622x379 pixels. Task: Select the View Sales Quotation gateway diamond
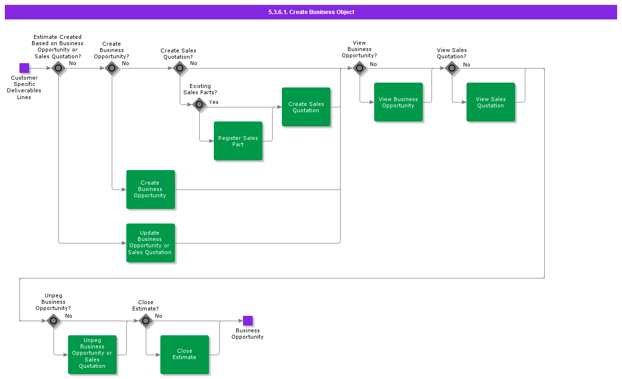coord(452,68)
